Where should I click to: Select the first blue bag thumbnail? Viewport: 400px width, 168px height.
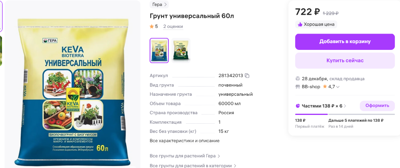coord(159,50)
